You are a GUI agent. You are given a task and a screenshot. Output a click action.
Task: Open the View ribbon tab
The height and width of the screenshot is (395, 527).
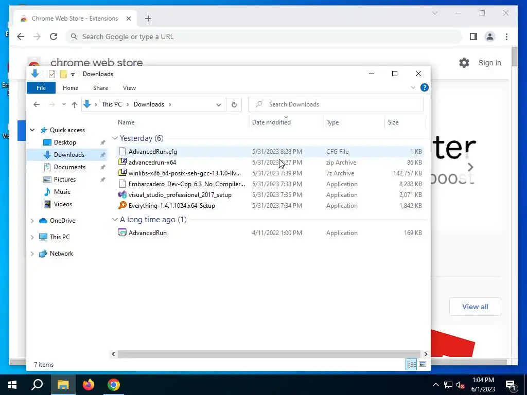pos(129,88)
